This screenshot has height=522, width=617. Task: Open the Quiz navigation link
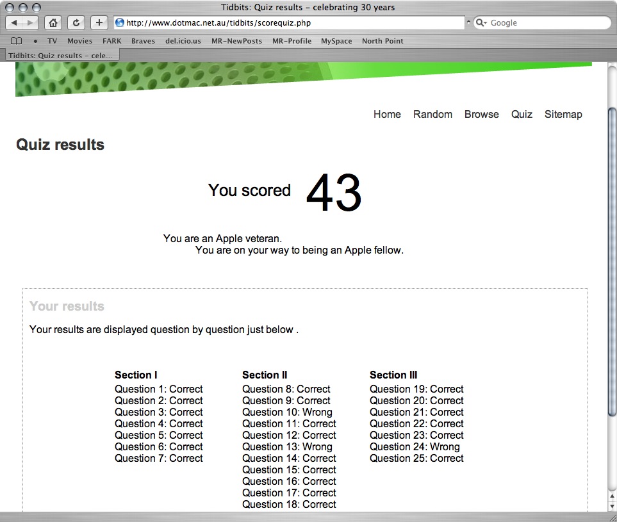522,115
